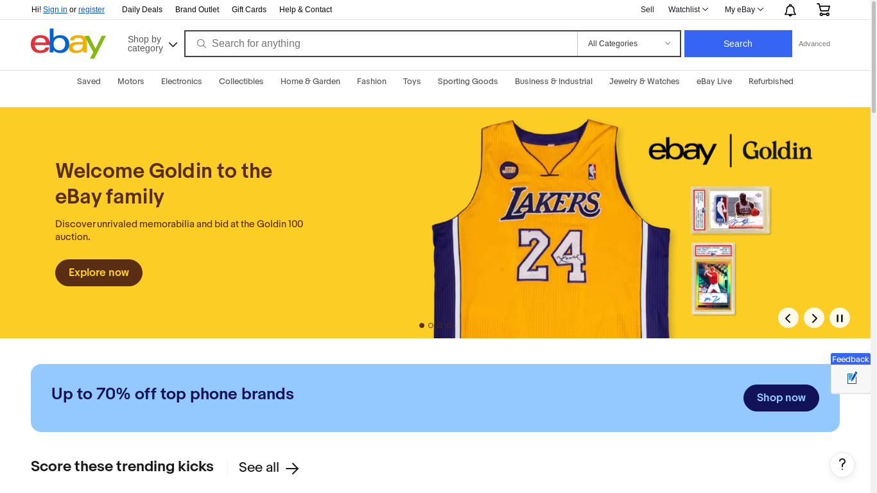Select the fourth carousel dot indicator

pyautogui.click(x=449, y=325)
